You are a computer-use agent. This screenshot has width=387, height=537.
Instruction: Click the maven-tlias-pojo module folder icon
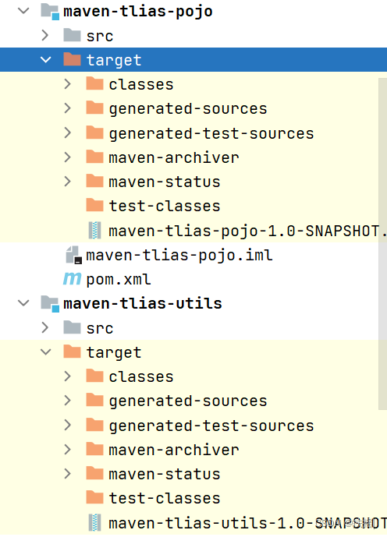coord(50,11)
